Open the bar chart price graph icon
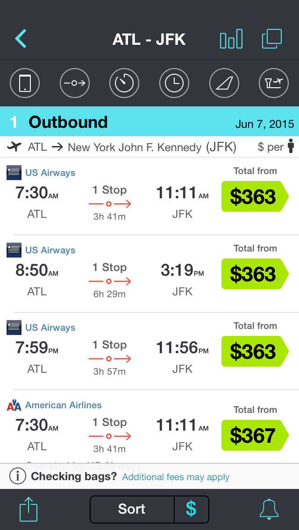 (x=231, y=39)
